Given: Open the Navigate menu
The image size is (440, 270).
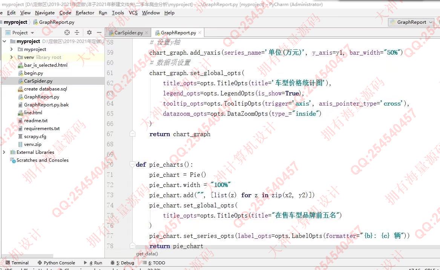Looking at the screenshot, I should pos(45,12).
